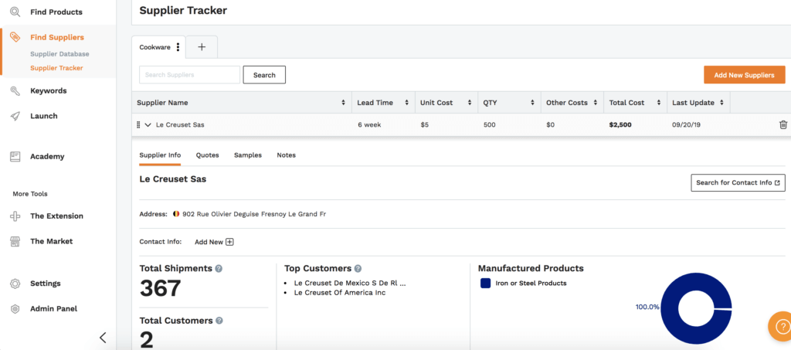Click the Find Suppliers tag icon

click(15, 37)
